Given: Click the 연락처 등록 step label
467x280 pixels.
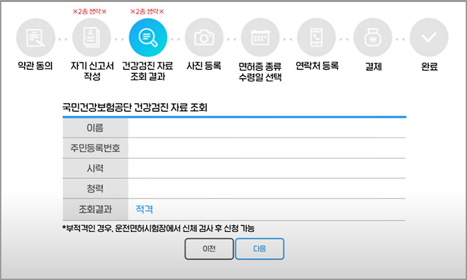Looking at the screenshot, I should pyautogui.click(x=317, y=66).
